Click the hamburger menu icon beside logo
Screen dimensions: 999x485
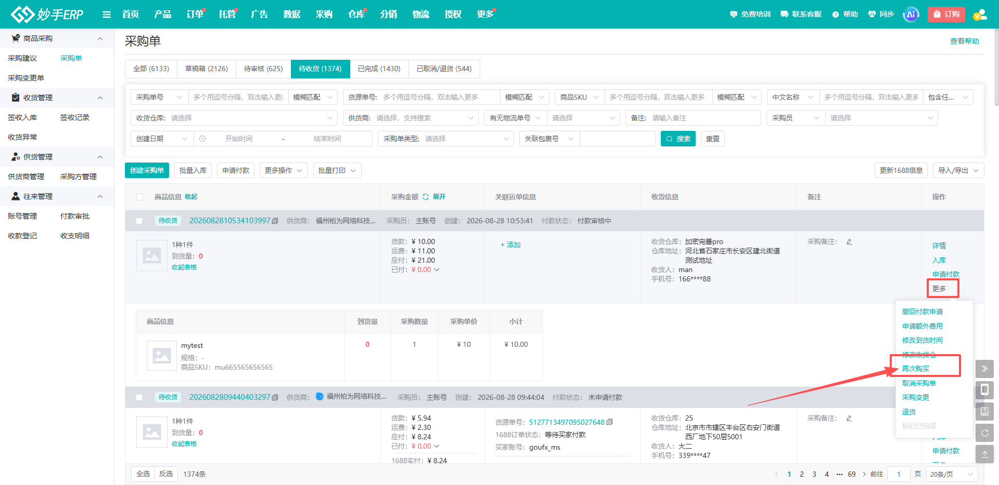107,15
